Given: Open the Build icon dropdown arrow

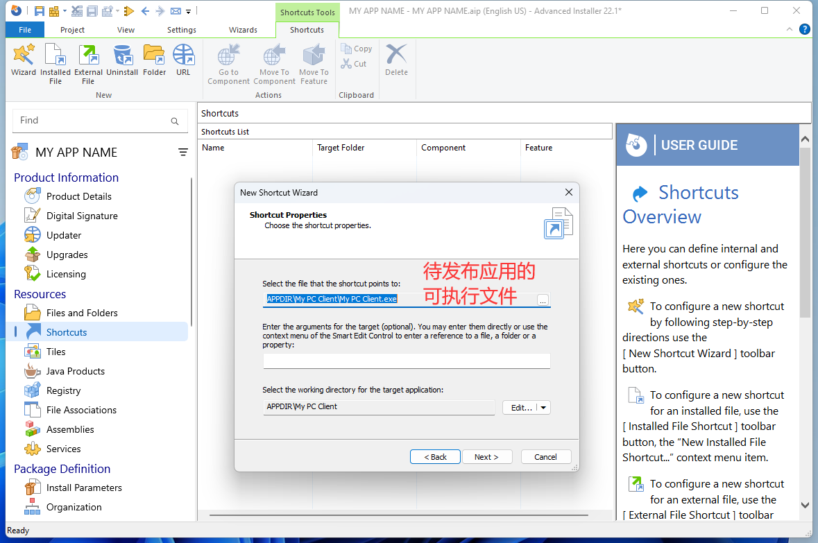Looking at the screenshot, I should 65,11.
